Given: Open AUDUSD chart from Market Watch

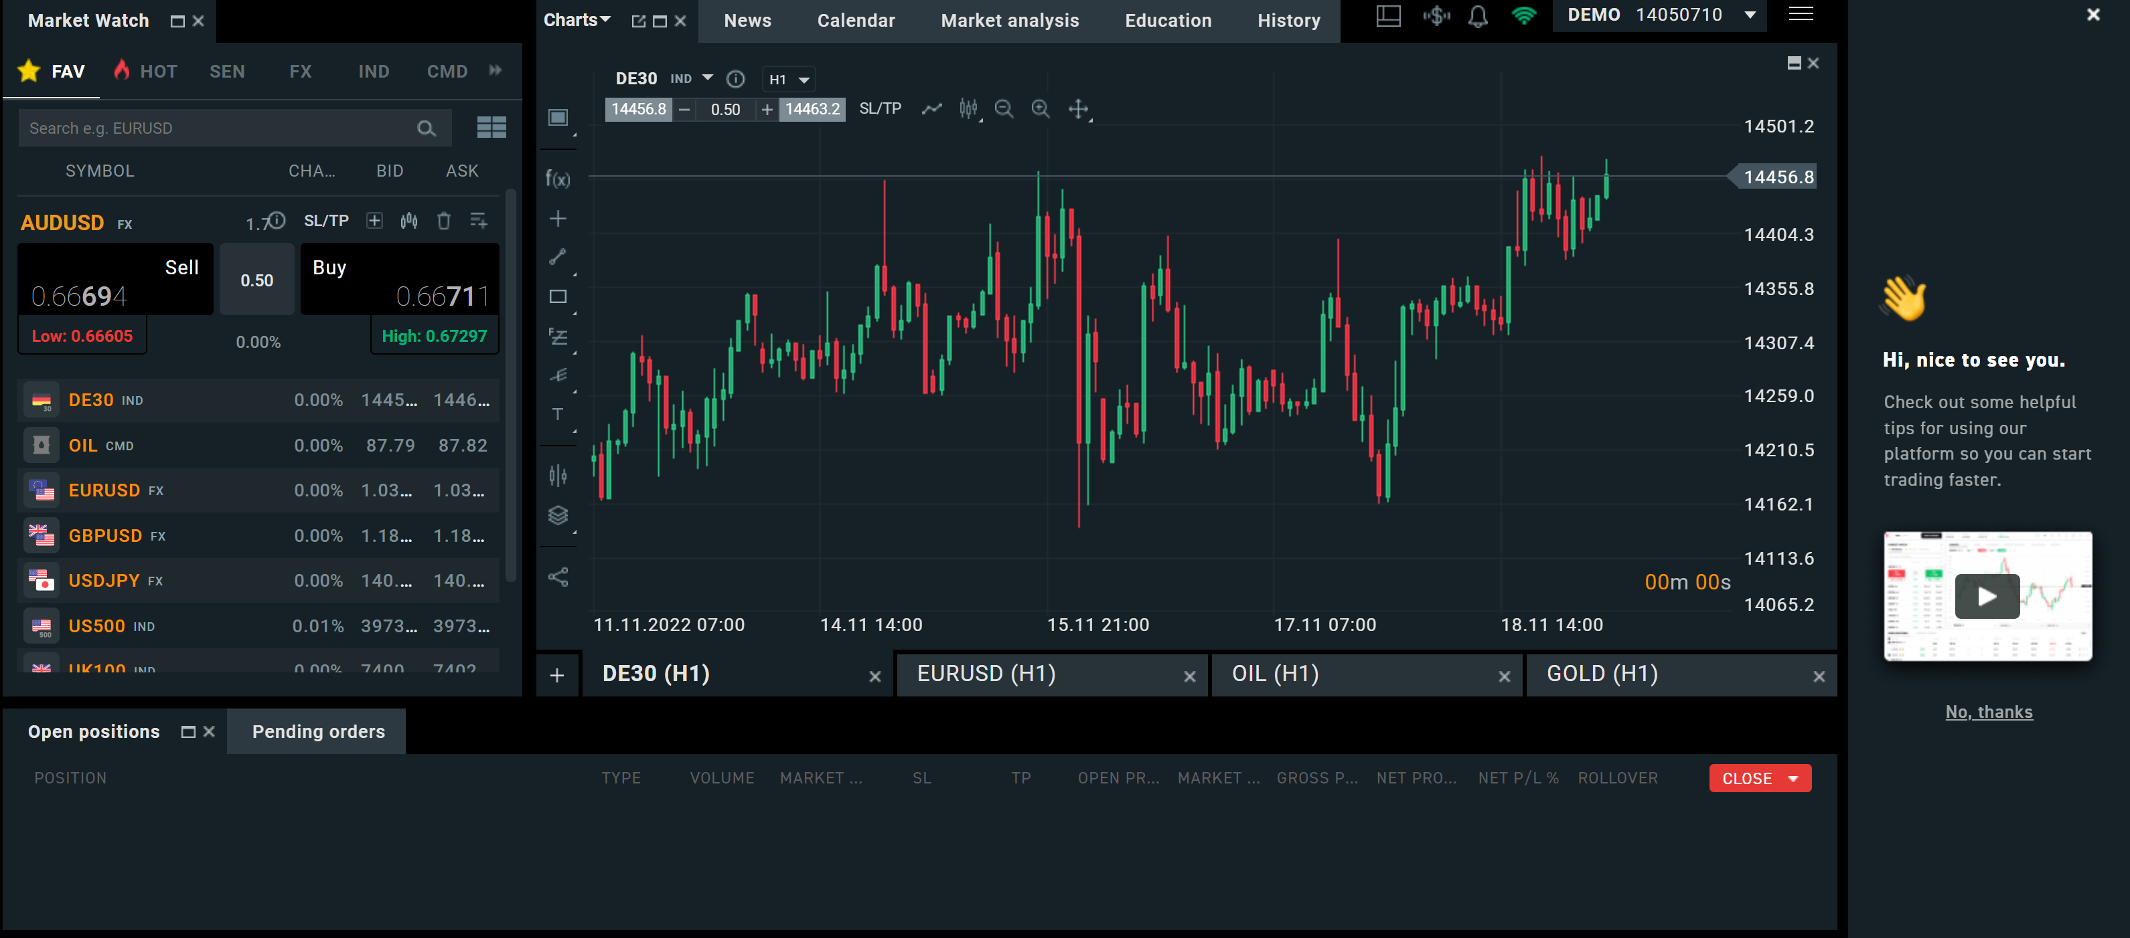Looking at the screenshot, I should [x=409, y=221].
